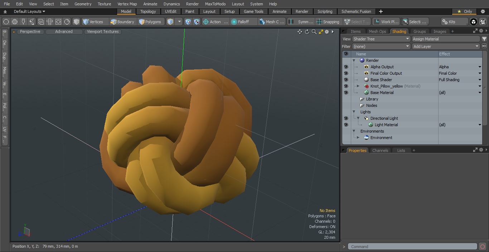
Task: Click the Unreal Engine logo icon
Action: [483, 22]
